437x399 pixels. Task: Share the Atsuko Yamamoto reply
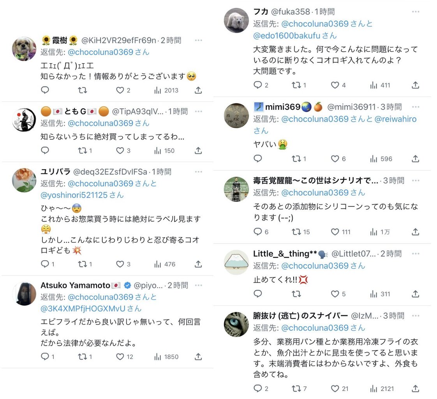pos(198,357)
